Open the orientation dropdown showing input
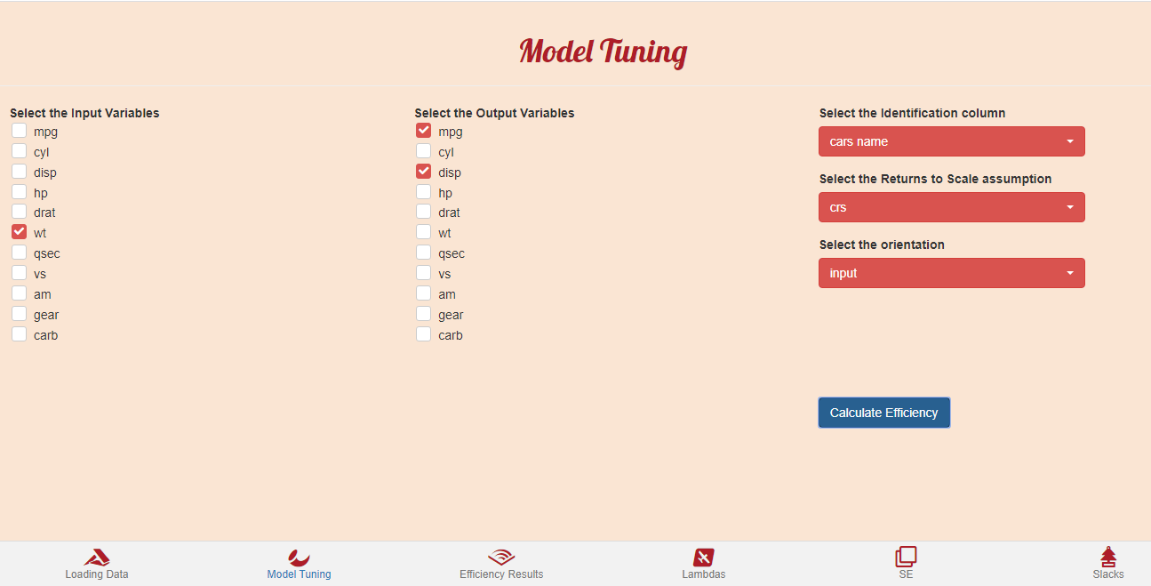Image resolution: width=1151 pixels, height=586 pixels. point(951,273)
